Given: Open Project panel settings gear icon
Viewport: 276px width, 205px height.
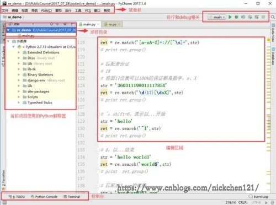Looking at the screenshot, I should (x=65, y=24).
